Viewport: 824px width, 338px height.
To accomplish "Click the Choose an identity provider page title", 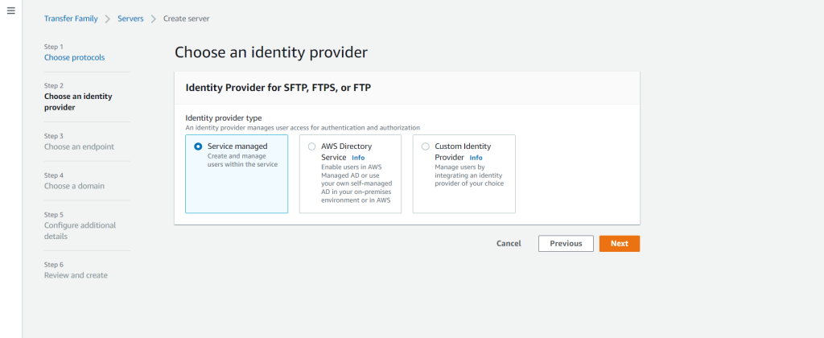I will (x=270, y=52).
